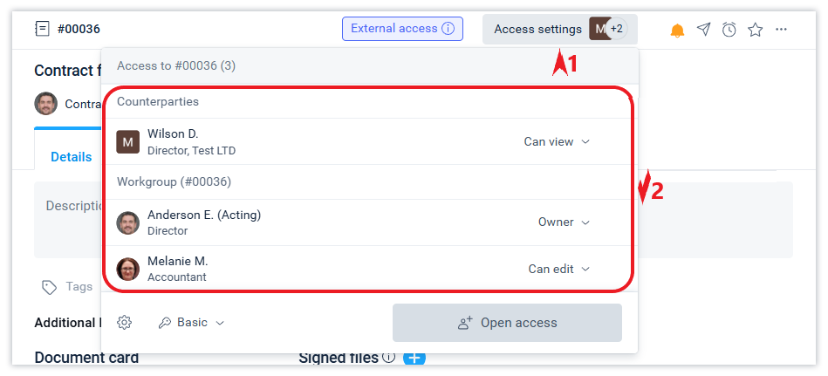The height and width of the screenshot is (376, 828).
Task: Open the three-dot more options menu
Action: pyautogui.click(x=781, y=30)
